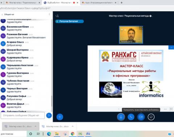The width and height of the screenshot is (174, 137).
Task: Switch to Chrome on the taskbar
Action: [72, 134]
